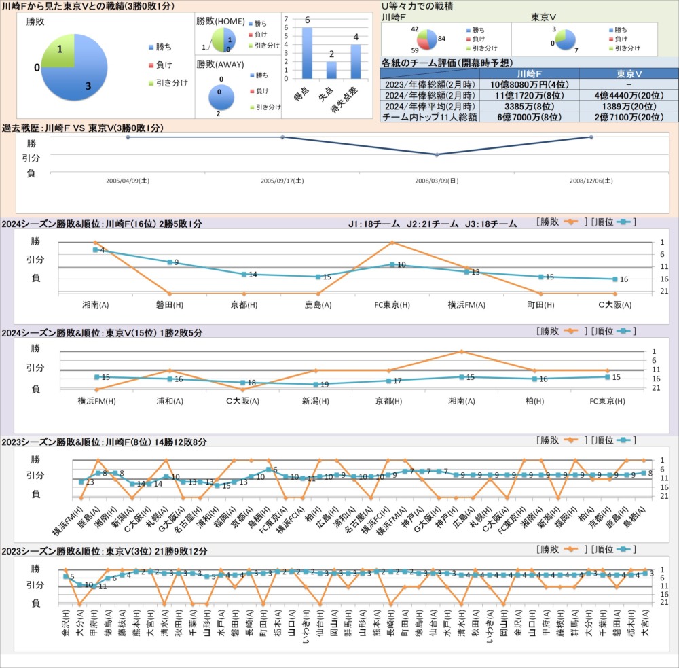Click the row label 'チーム内トップ11人総額'
679x668 pixels.
click(x=430, y=117)
